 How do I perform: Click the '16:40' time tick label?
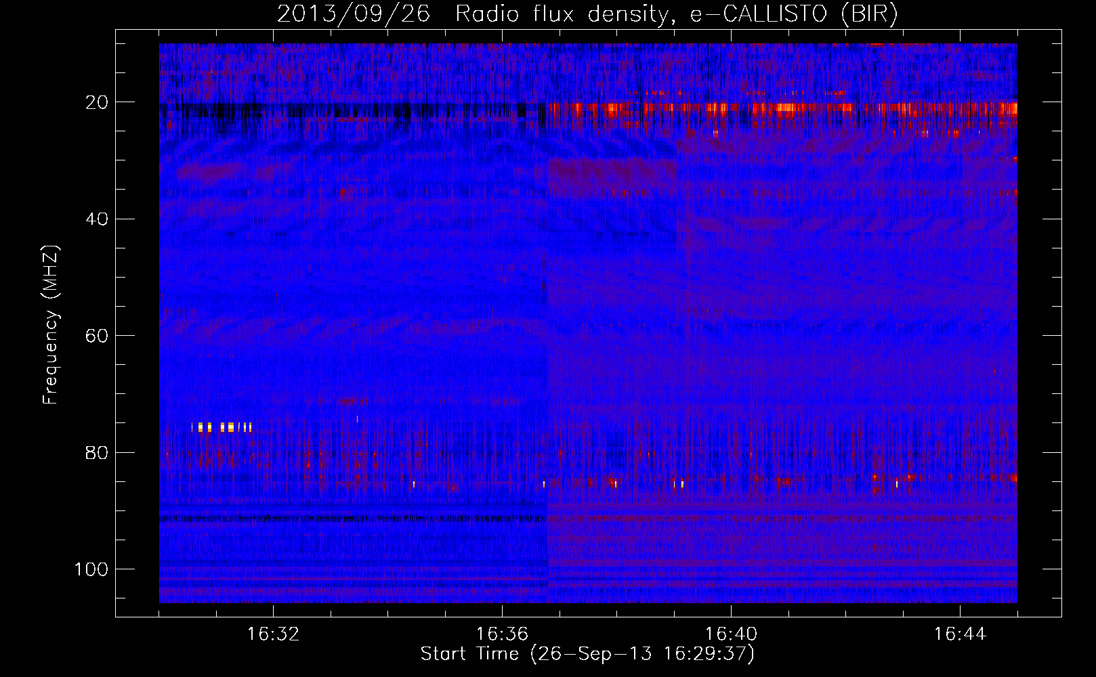731,634
